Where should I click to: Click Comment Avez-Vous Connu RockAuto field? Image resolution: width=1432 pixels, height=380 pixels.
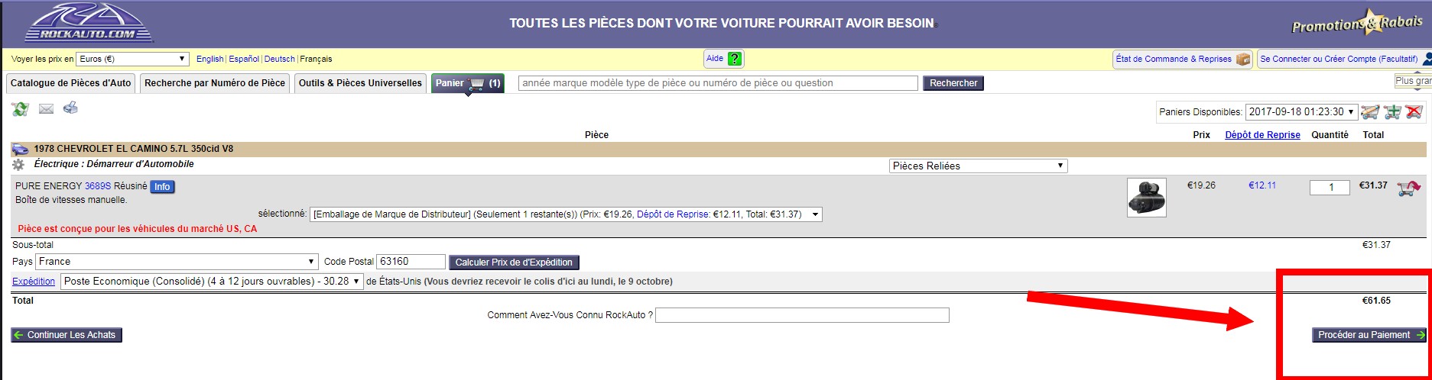[802, 315]
